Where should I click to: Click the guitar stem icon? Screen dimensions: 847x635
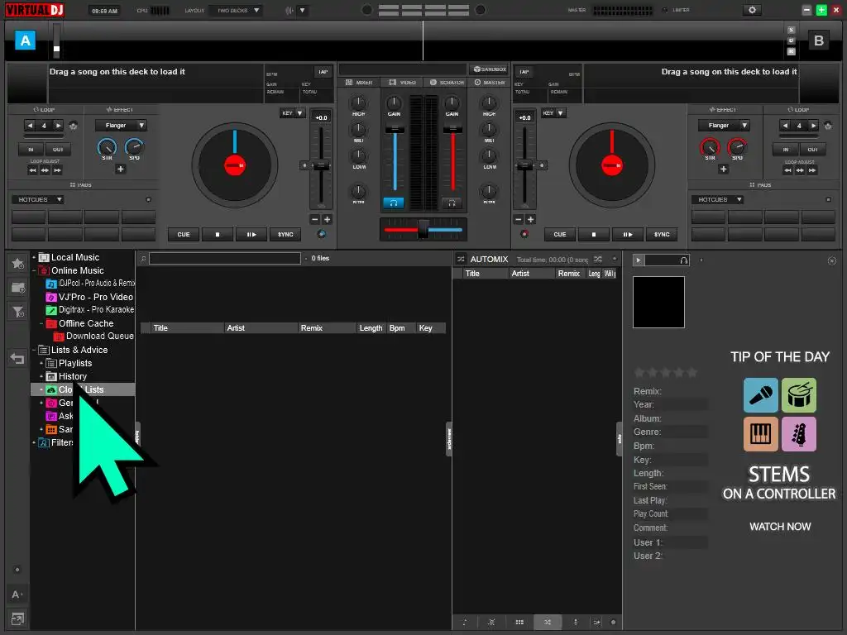point(799,433)
